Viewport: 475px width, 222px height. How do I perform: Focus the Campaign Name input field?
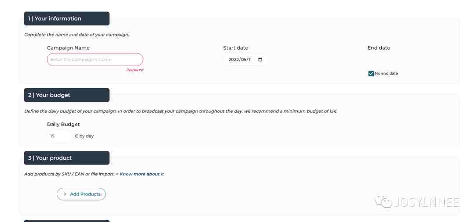95,60
